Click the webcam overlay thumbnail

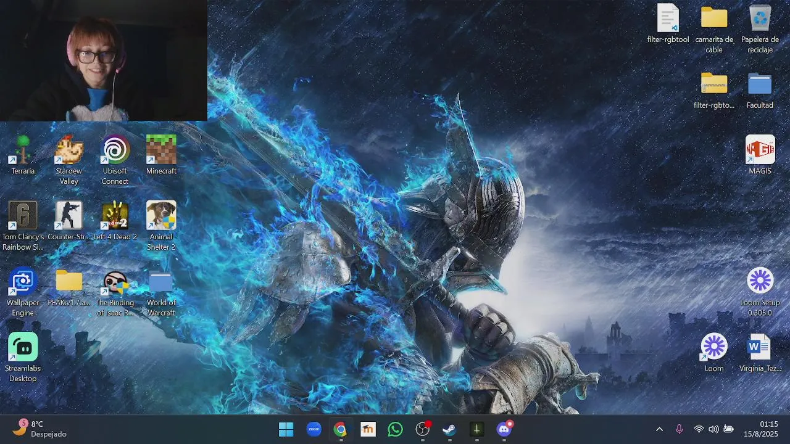click(x=104, y=60)
